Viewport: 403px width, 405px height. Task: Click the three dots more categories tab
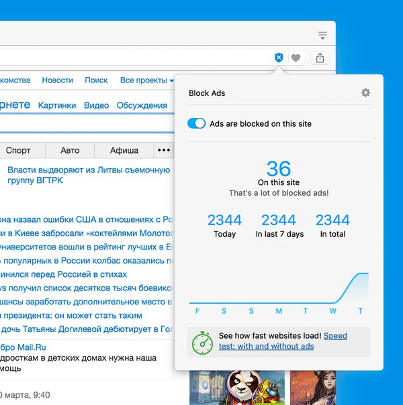coord(163,150)
